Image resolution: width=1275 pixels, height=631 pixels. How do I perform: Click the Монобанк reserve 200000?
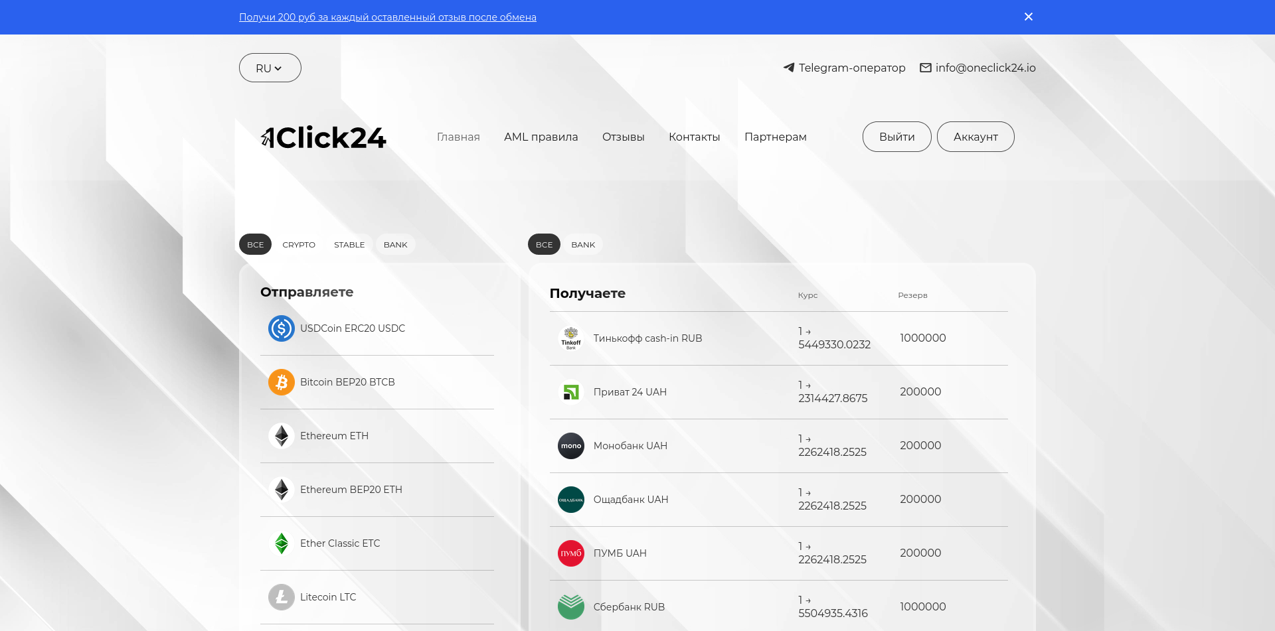[920, 446]
